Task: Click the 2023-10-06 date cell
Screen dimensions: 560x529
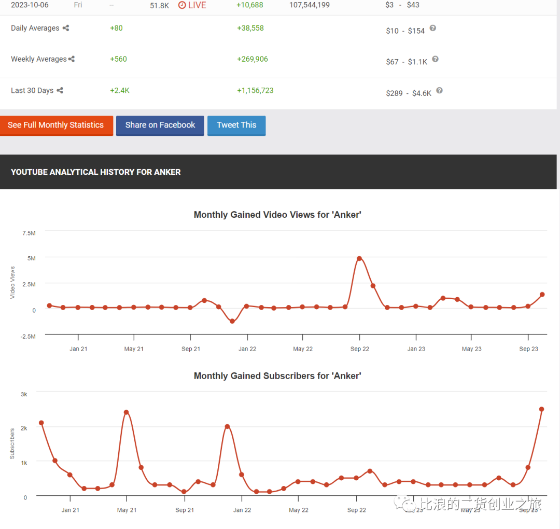Action: tap(30, 5)
